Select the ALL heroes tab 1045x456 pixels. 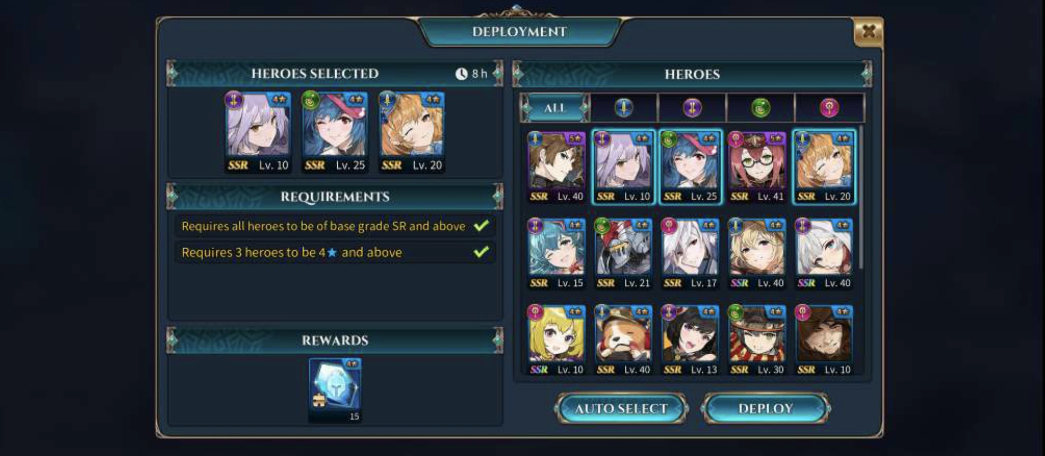click(554, 108)
